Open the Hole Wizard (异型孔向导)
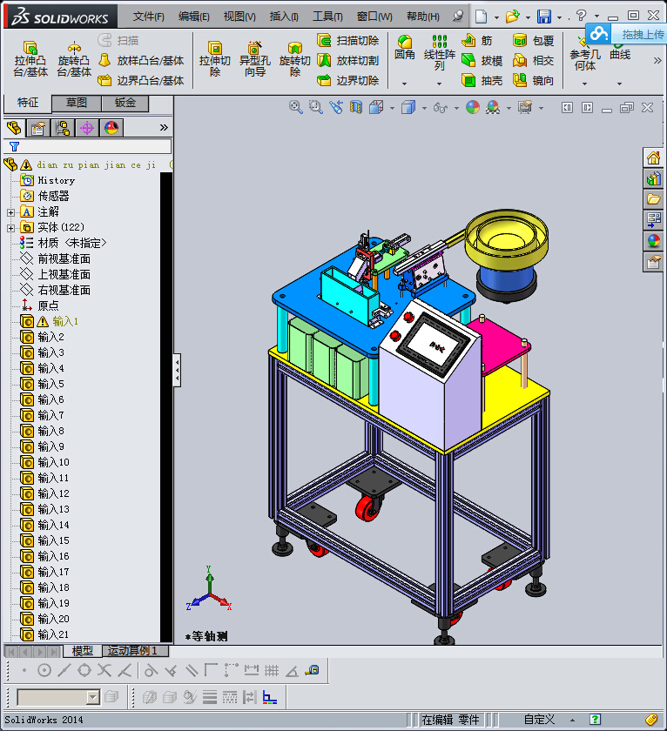667x731 pixels. (254, 58)
